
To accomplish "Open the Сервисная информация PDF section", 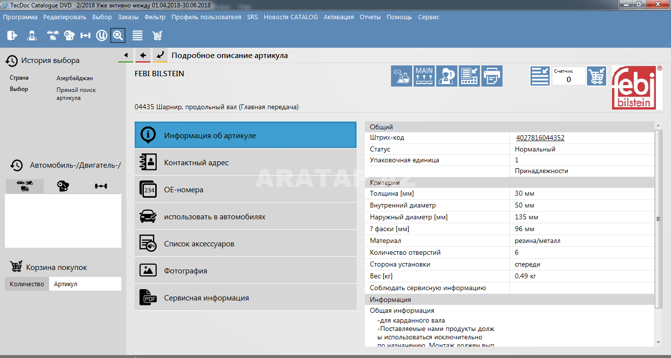I will tap(246, 298).
